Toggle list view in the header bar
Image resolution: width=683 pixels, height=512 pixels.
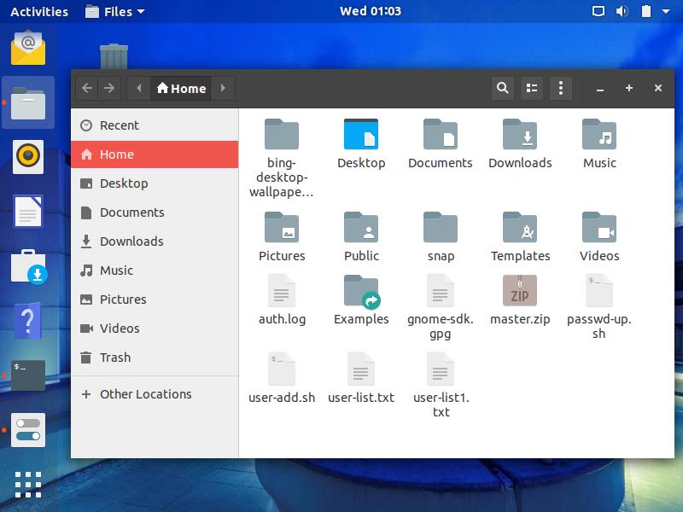pos(532,89)
